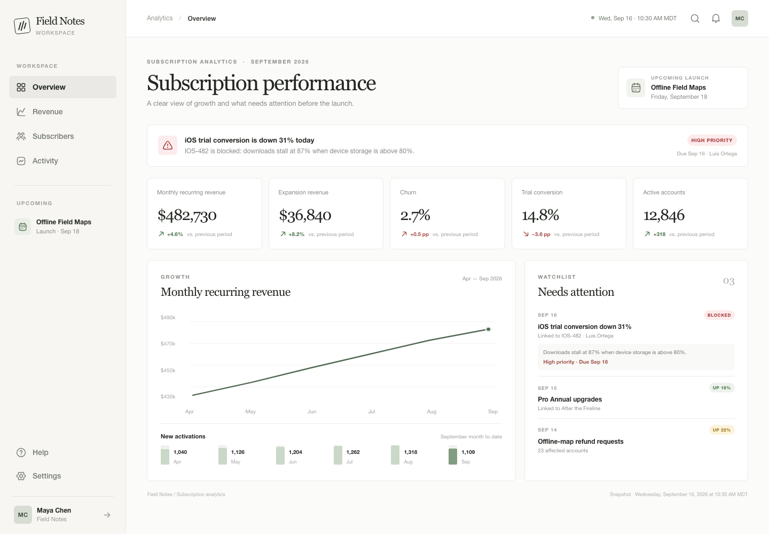Image resolution: width=769 pixels, height=534 pixels.
Task: Click the 1,318 Aug activations value
Action: tap(411, 452)
